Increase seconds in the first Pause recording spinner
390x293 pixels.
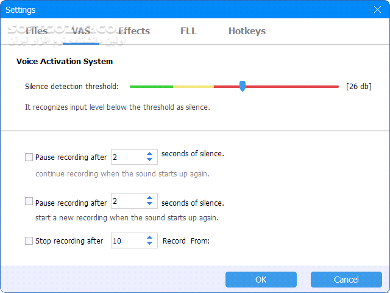click(150, 154)
